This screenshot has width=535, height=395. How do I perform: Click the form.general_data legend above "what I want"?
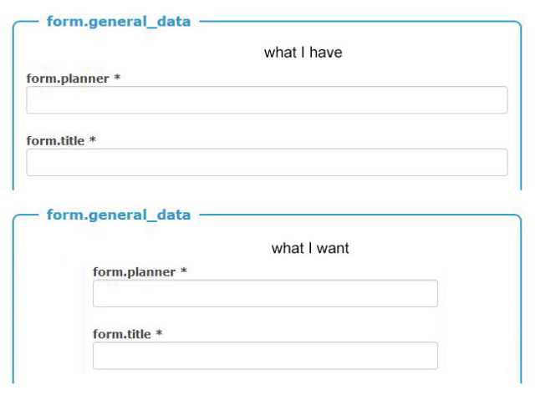[118, 215]
